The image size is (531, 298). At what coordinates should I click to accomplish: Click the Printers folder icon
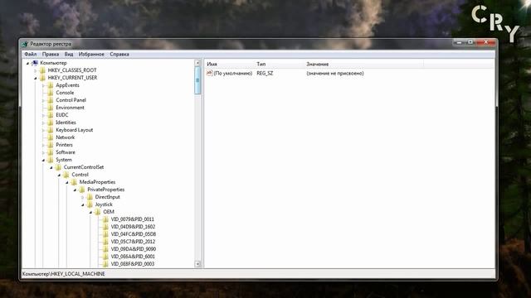tap(51, 145)
